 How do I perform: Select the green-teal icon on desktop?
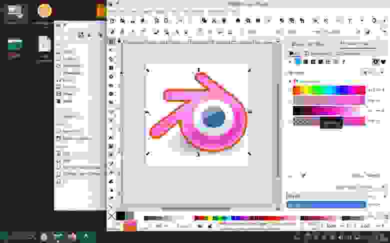pyautogui.click(x=14, y=45)
